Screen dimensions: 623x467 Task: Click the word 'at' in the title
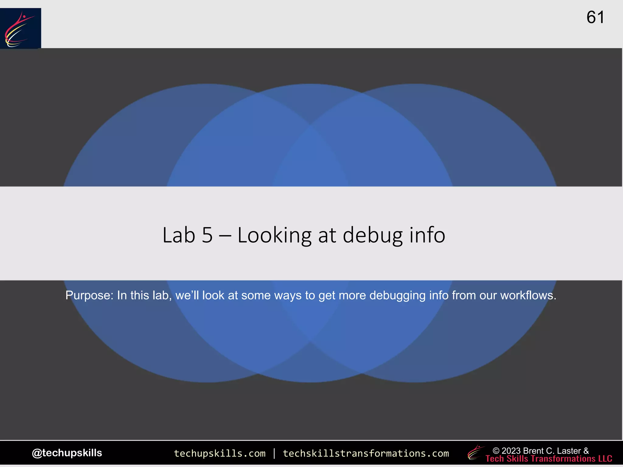tap(327, 236)
